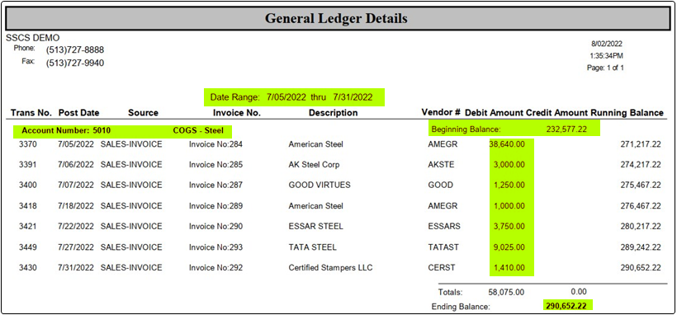Click the Page: 1 of 1 indicator
The height and width of the screenshot is (315, 677).
(x=605, y=68)
